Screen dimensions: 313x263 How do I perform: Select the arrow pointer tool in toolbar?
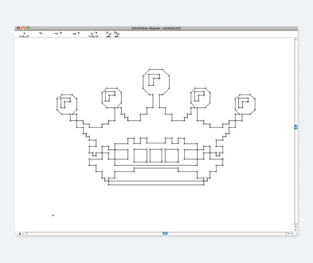tap(24, 33)
